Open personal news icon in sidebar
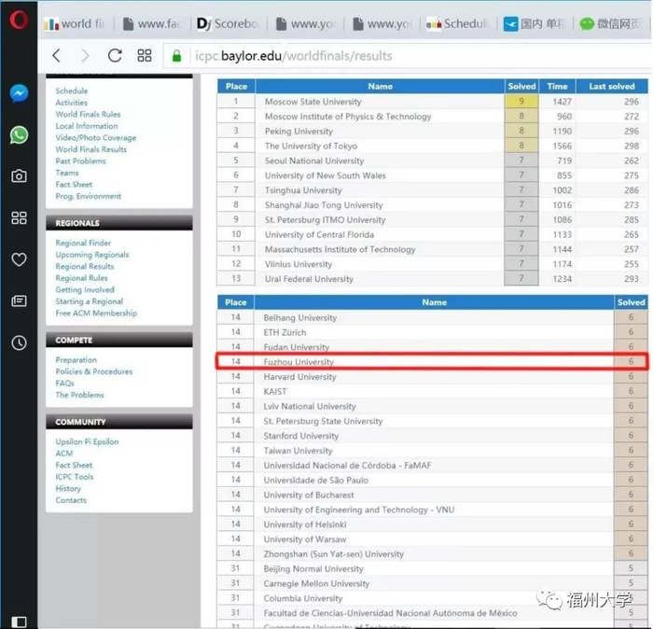 (20, 301)
